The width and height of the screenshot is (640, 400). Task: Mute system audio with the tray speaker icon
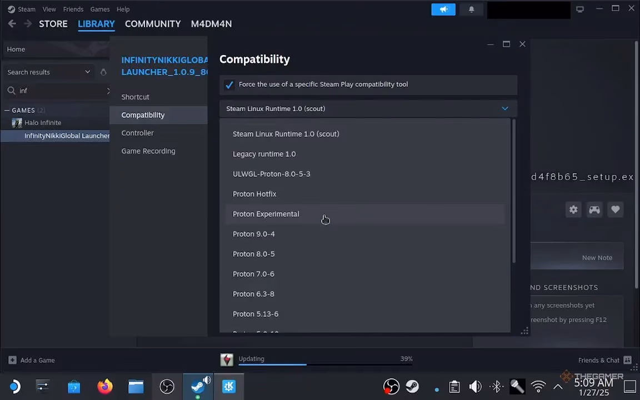(x=476, y=386)
